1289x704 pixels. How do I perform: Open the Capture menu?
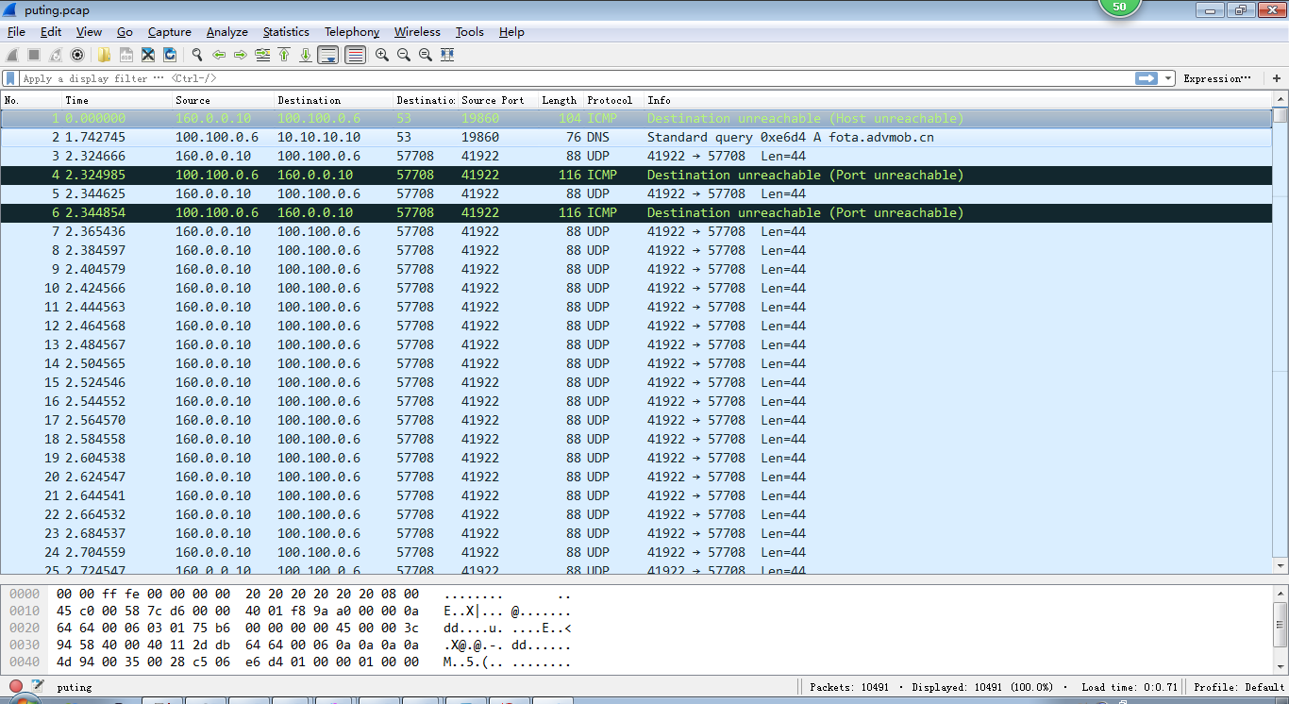point(170,31)
